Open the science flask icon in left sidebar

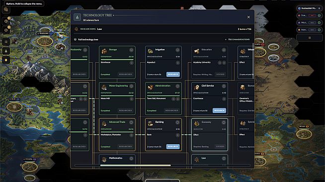pyautogui.click(x=6, y=51)
